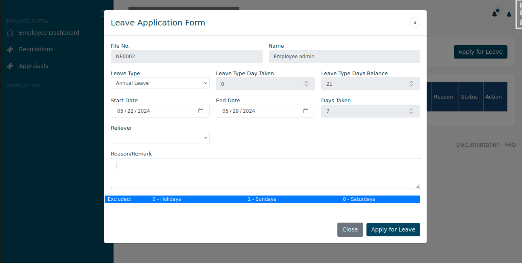Expand the Leave Type dropdown
The width and height of the screenshot is (522, 263).
click(160, 83)
